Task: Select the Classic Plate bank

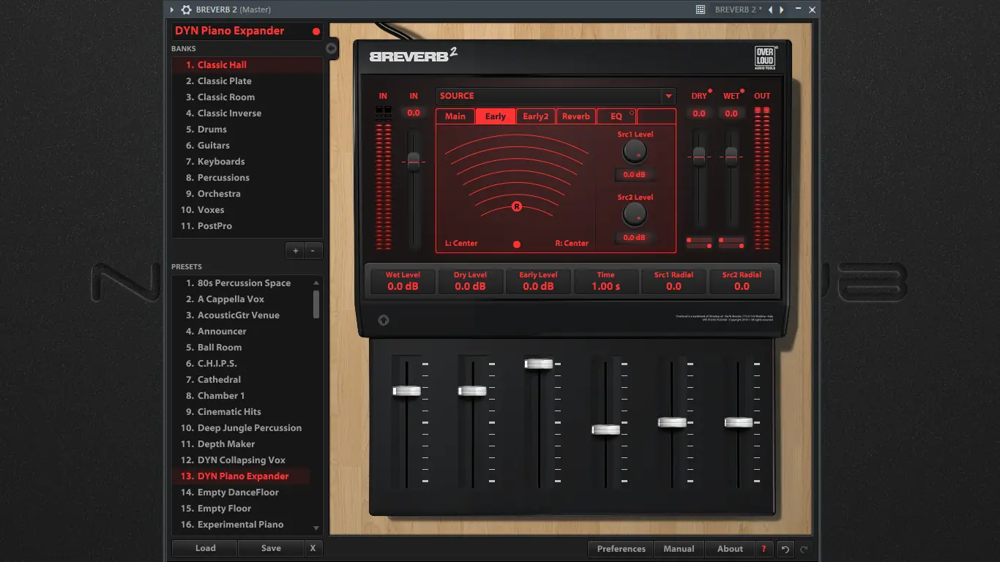Action: pos(225,81)
